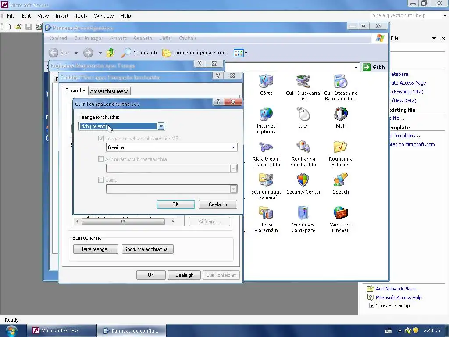Select the Socruithe tab
This screenshot has height=337, width=449.
pyautogui.click(x=75, y=90)
